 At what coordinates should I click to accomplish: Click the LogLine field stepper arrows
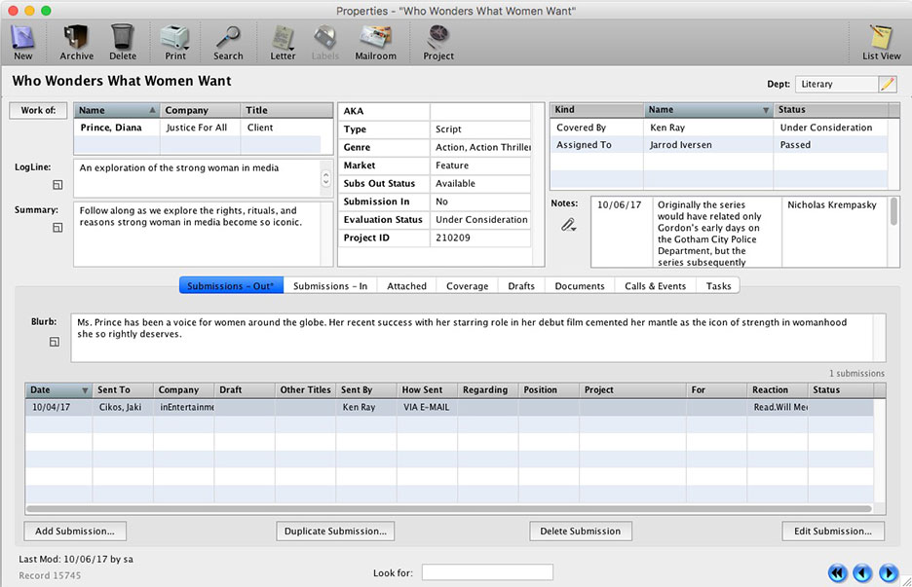[x=325, y=178]
